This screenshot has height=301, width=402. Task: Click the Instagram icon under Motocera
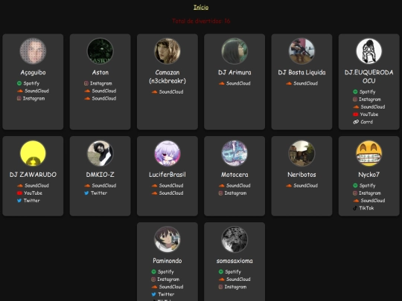[220, 193]
